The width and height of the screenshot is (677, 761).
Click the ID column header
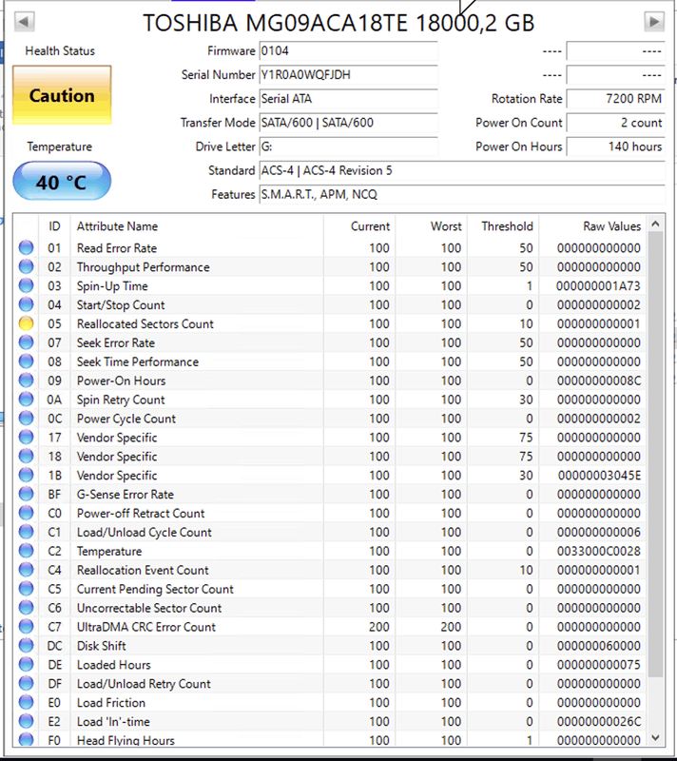click(54, 226)
